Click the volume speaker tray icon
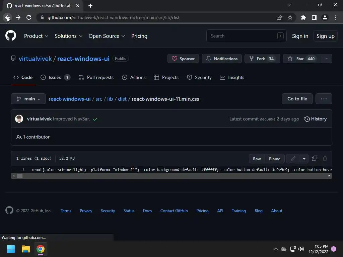This screenshot has height=257, width=343. (x=301, y=249)
